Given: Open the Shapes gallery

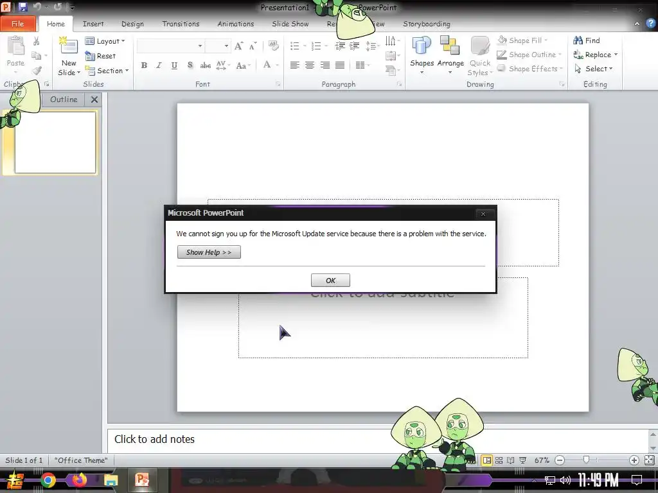Looking at the screenshot, I should pyautogui.click(x=422, y=55).
